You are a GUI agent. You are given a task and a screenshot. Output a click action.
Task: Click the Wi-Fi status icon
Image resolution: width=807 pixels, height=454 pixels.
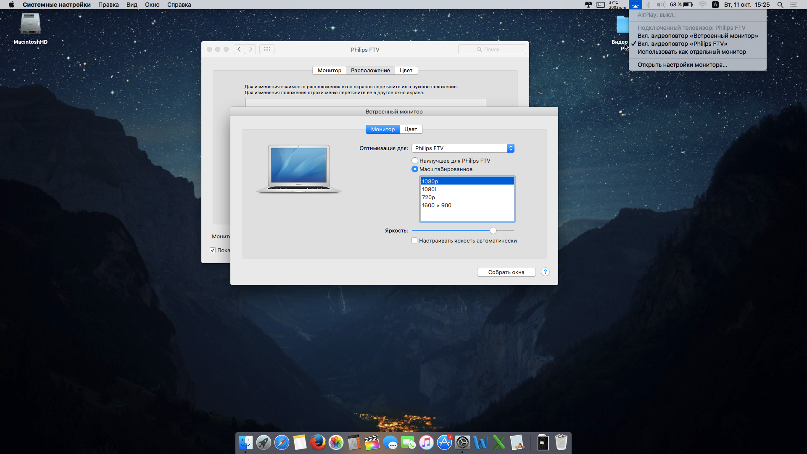tap(702, 5)
